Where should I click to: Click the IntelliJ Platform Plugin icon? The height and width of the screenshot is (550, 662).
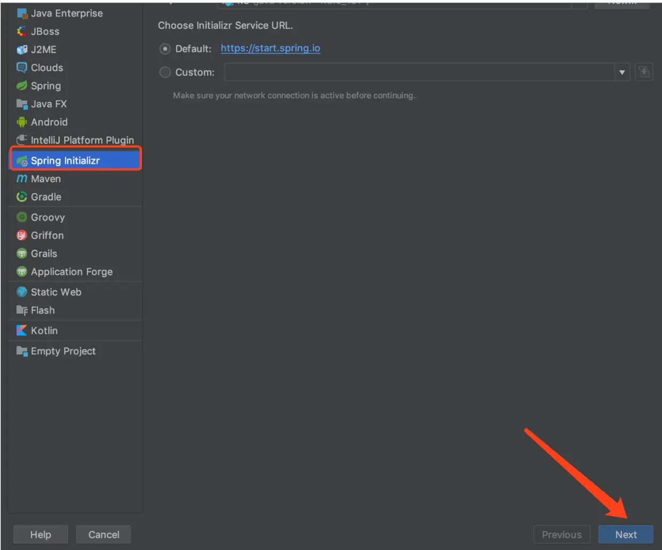point(22,140)
